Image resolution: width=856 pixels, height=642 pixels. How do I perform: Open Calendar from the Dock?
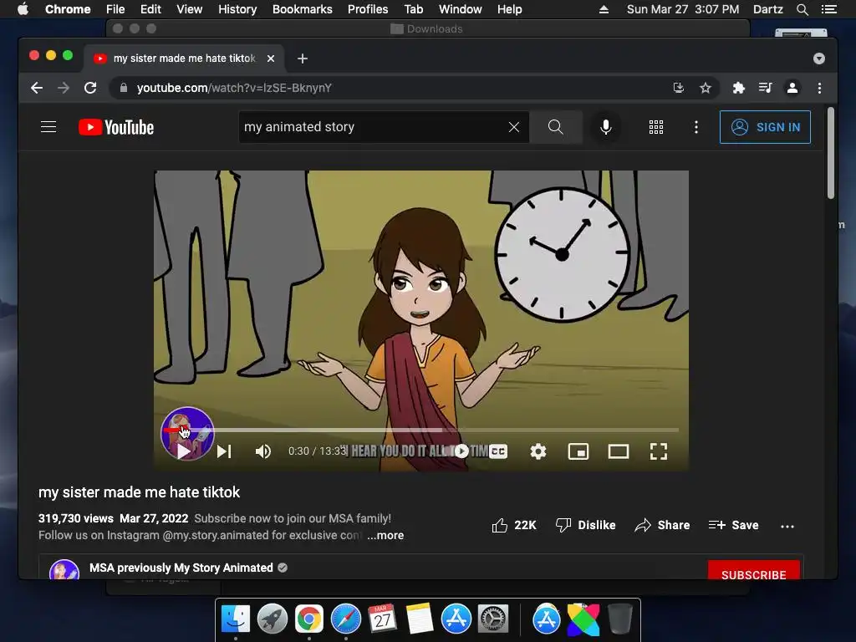click(x=382, y=619)
